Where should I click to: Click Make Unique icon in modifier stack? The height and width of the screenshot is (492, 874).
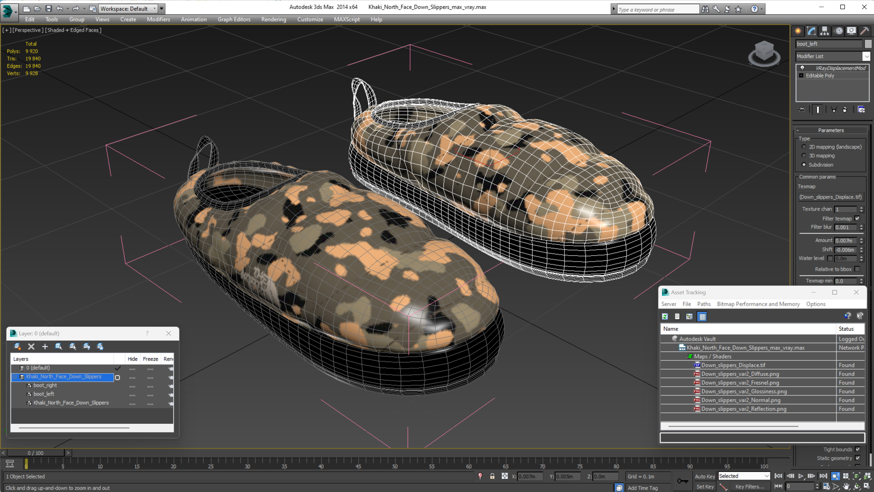pos(834,109)
